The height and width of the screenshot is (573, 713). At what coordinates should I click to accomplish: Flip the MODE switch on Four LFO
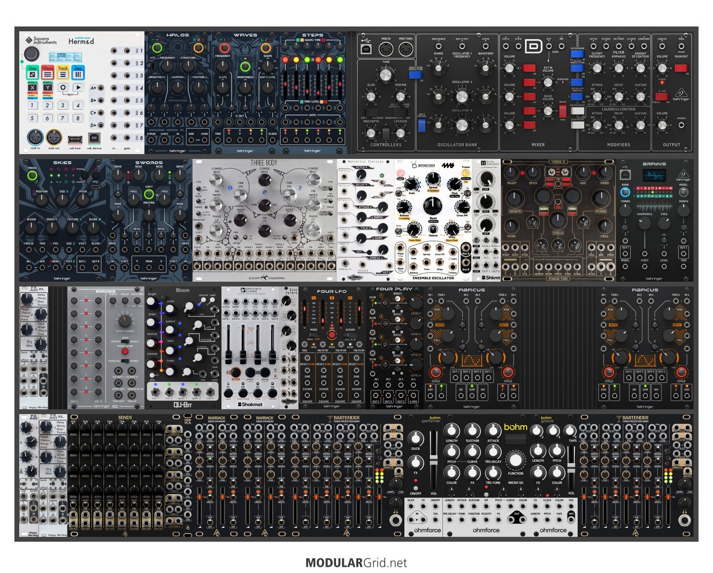pos(313,336)
